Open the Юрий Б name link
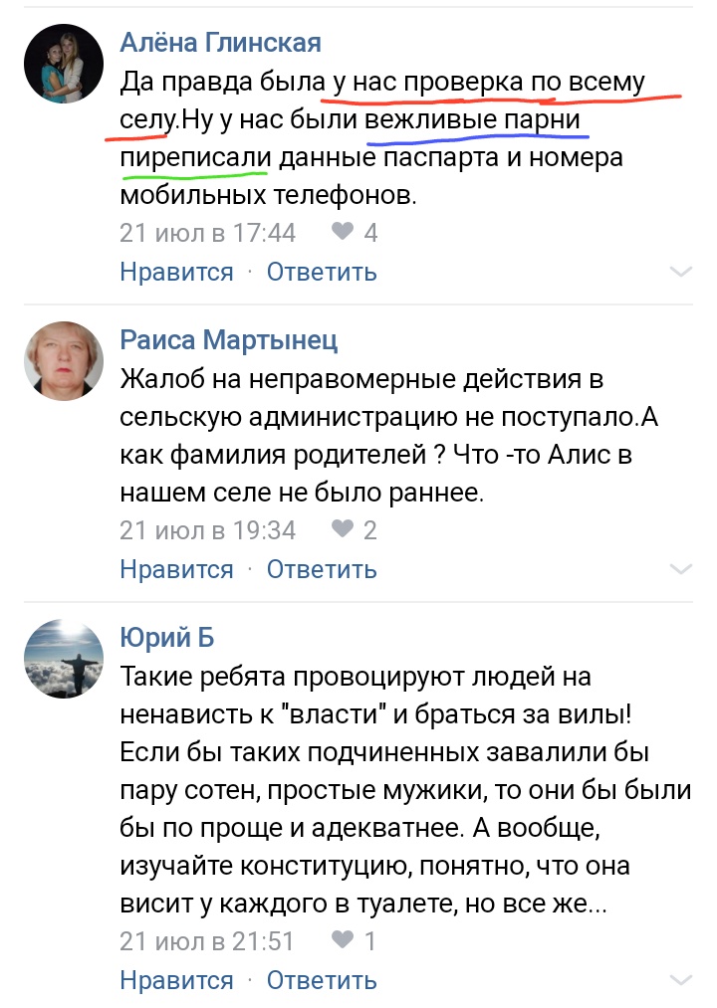The width and height of the screenshot is (717, 1008). [x=167, y=637]
